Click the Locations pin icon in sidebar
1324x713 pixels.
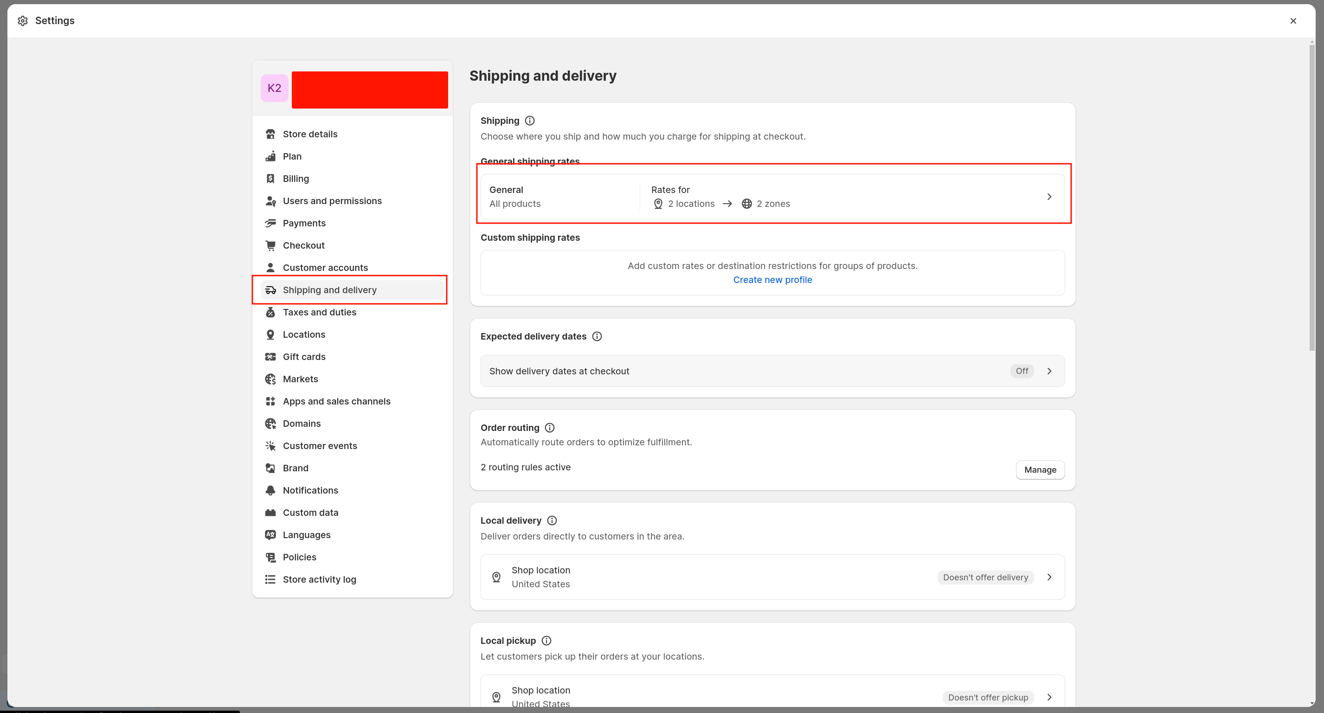[270, 334]
